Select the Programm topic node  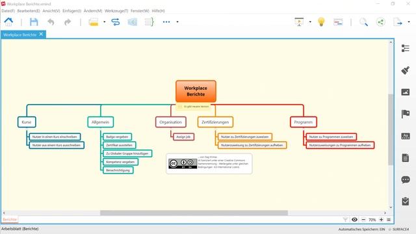coord(304,122)
